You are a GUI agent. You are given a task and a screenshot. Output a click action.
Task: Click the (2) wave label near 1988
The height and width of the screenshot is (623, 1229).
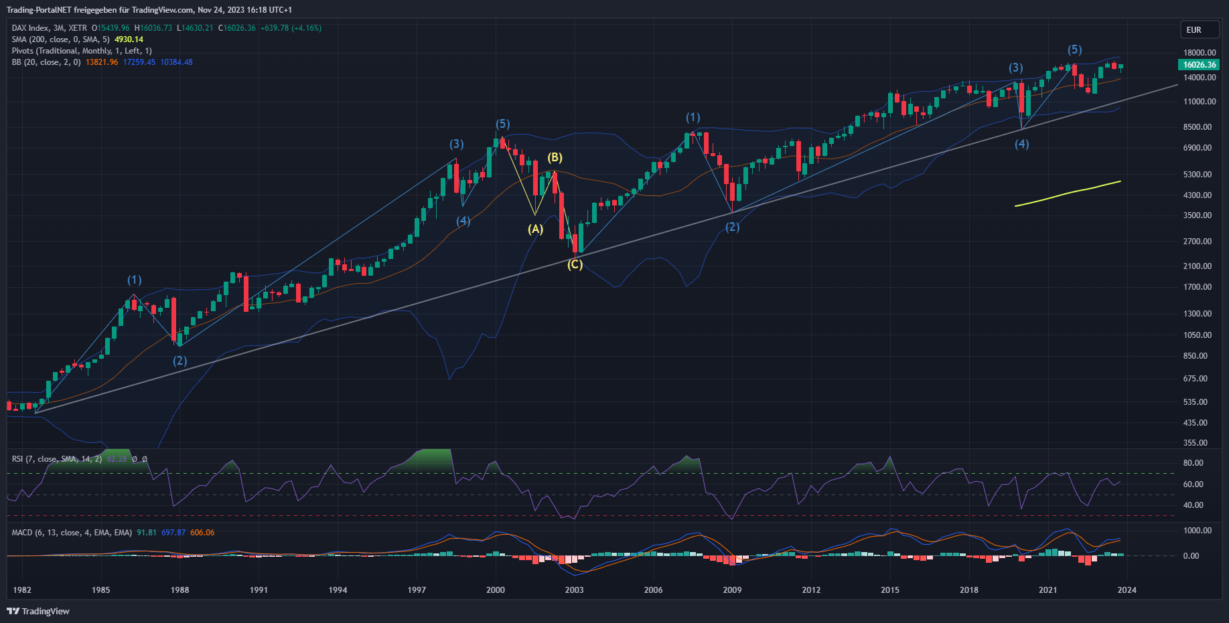point(179,361)
